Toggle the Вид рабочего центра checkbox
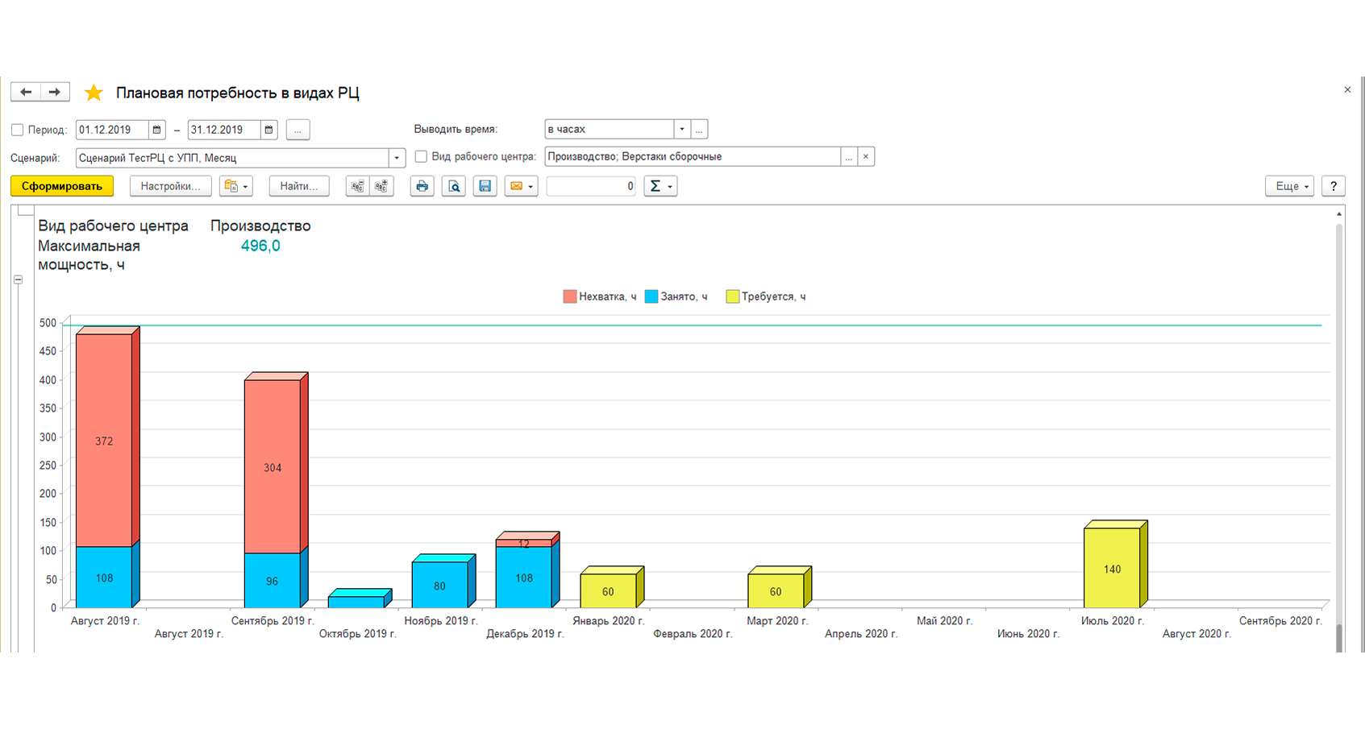The image size is (1365, 729). pyautogui.click(x=421, y=156)
